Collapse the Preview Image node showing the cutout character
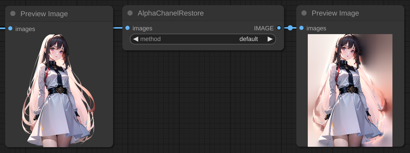The height and width of the screenshot is (153, 410). click(13, 14)
